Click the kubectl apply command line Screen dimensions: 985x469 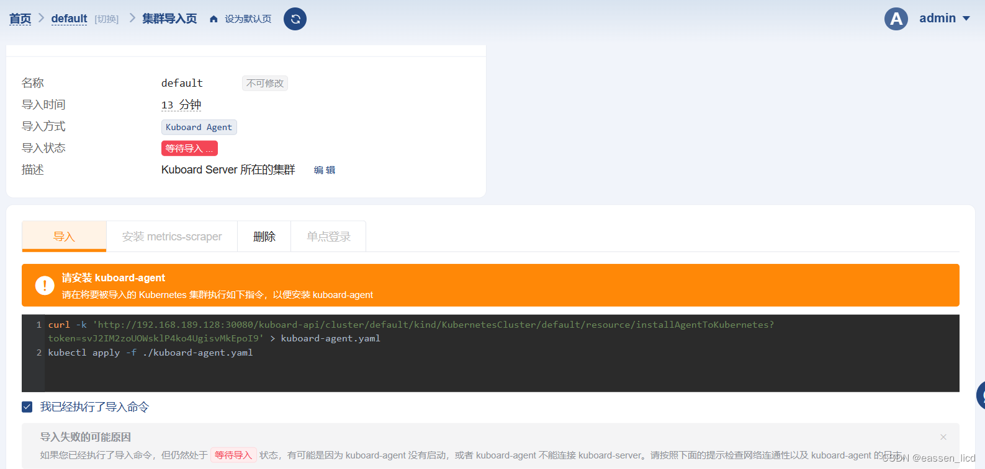[150, 353]
